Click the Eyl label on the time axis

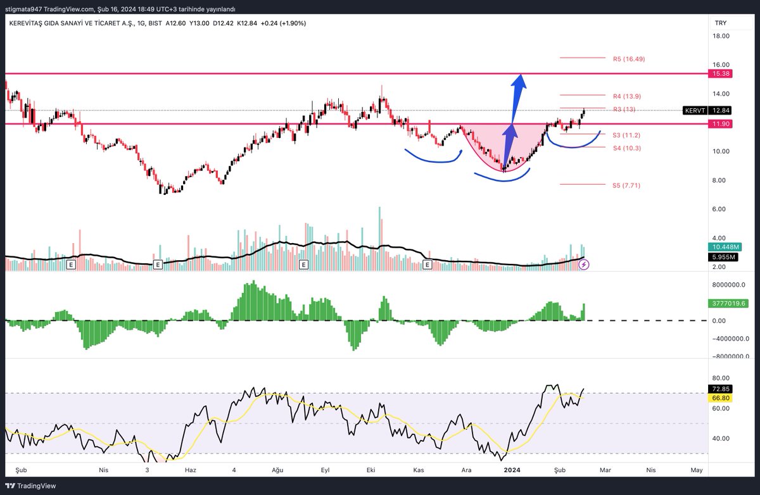tap(326, 470)
